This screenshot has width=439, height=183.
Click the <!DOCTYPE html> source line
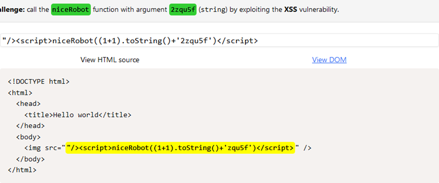(39, 82)
